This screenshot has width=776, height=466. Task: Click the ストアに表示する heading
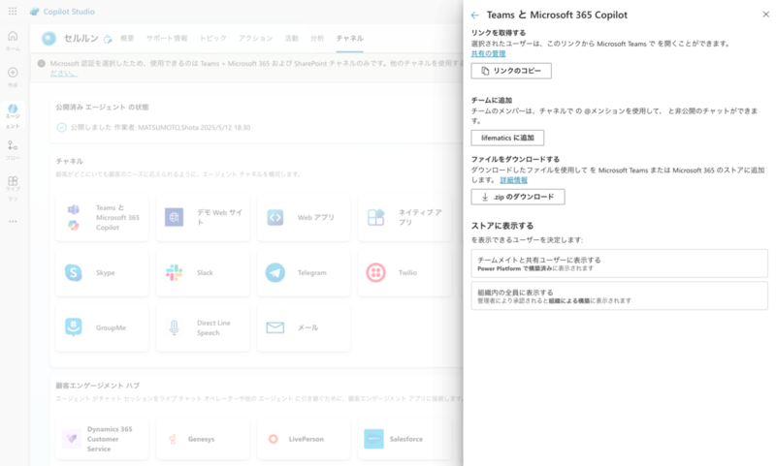(502, 226)
